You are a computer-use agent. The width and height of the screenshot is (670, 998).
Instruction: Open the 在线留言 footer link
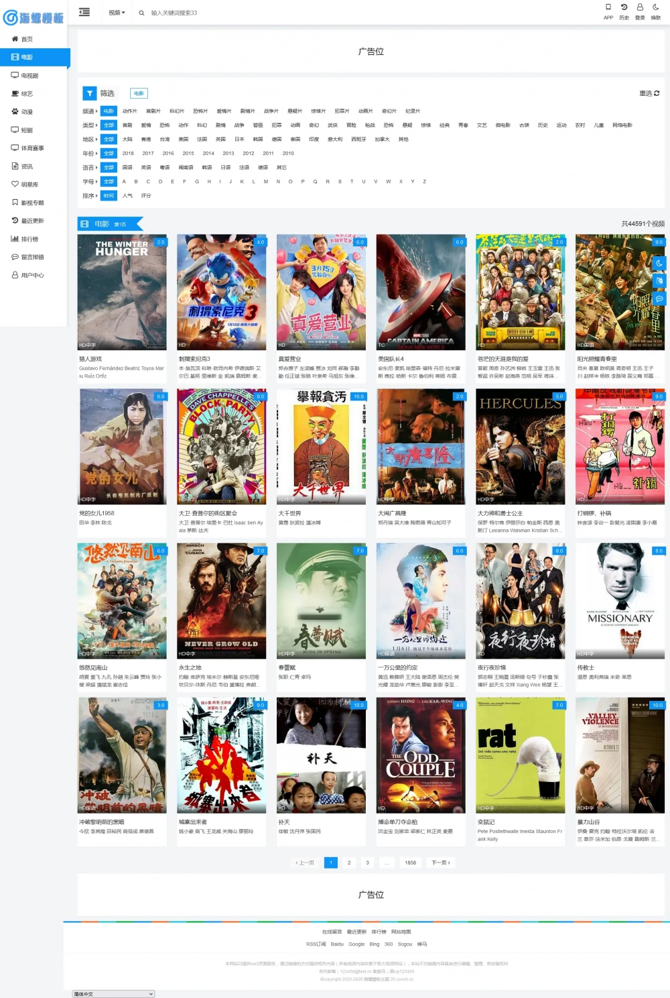332,932
